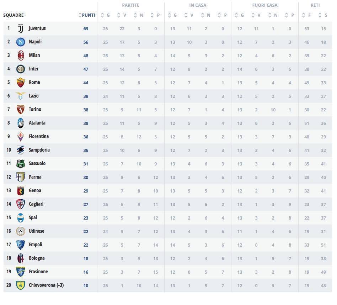
Task: Click the Frosinone club crest icon
Action: click(x=21, y=272)
